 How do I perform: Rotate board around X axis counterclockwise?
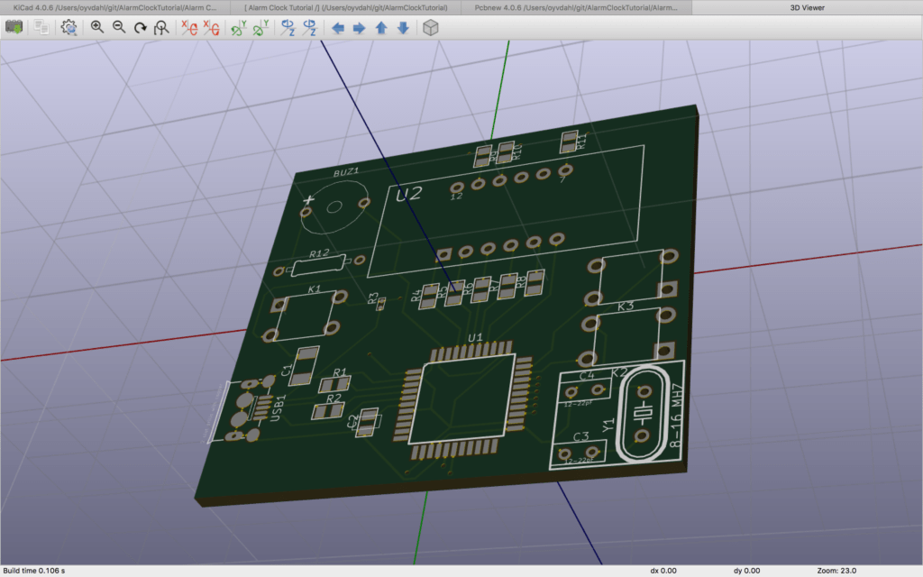(212, 27)
